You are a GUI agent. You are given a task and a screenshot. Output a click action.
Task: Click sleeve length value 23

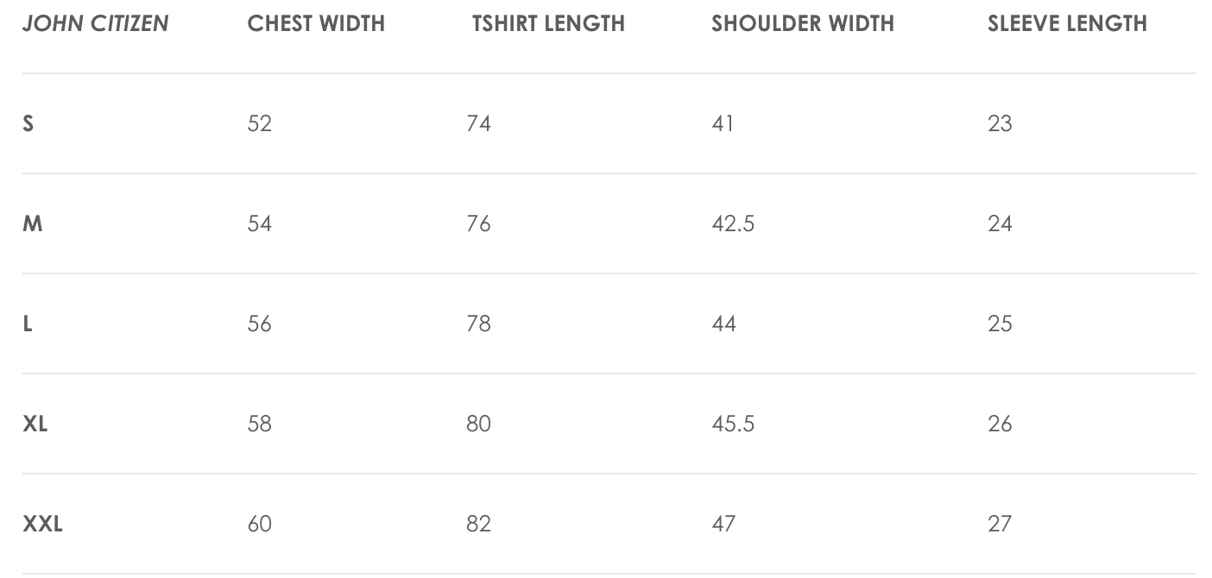(x=1000, y=123)
